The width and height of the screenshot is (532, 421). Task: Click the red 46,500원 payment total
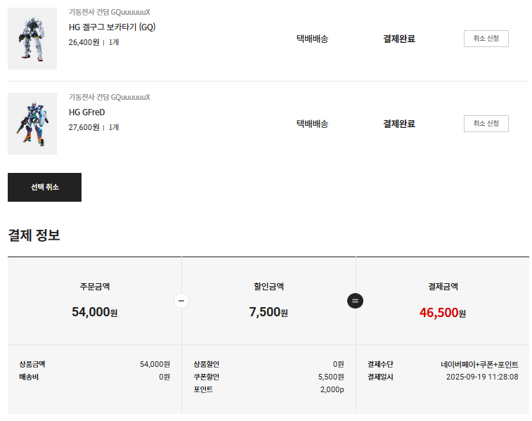coord(442,312)
